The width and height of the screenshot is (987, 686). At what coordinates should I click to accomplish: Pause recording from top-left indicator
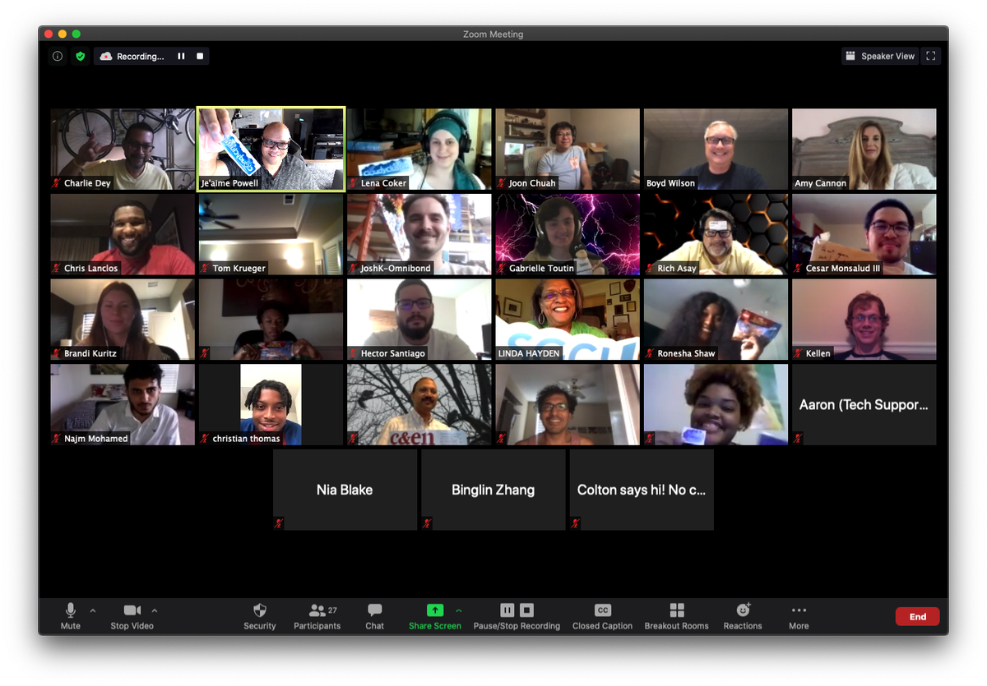(x=181, y=57)
